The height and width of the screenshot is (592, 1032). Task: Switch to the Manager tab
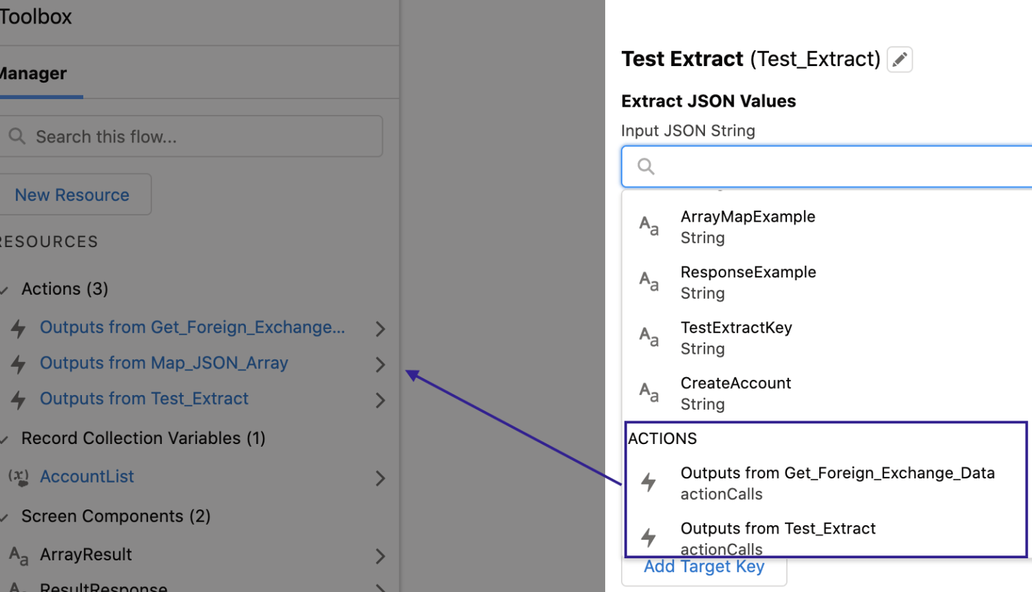[32, 73]
